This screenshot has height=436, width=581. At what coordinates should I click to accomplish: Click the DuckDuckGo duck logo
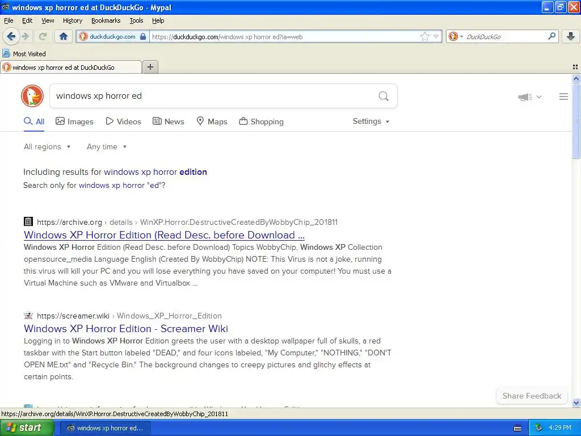32,96
